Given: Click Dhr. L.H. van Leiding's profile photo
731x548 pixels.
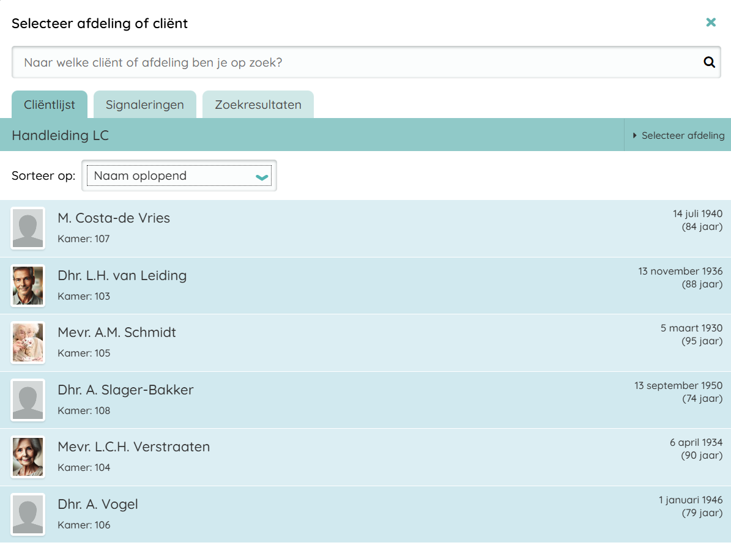Looking at the screenshot, I should coord(28,286).
